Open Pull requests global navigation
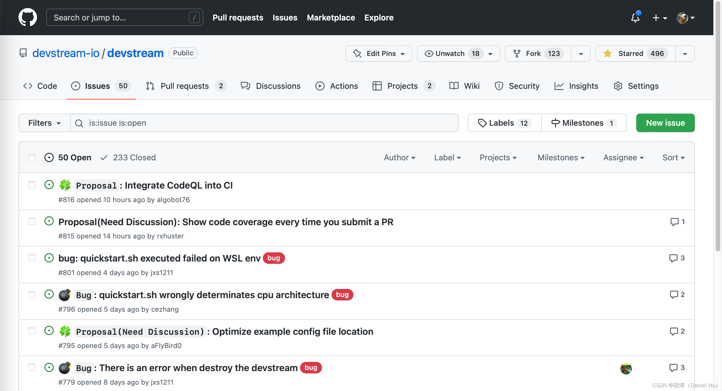The image size is (722, 391). [x=237, y=17]
